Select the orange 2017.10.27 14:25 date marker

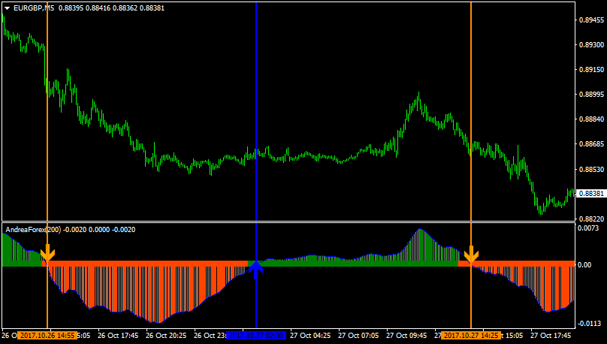pyautogui.click(x=471, y=336)
